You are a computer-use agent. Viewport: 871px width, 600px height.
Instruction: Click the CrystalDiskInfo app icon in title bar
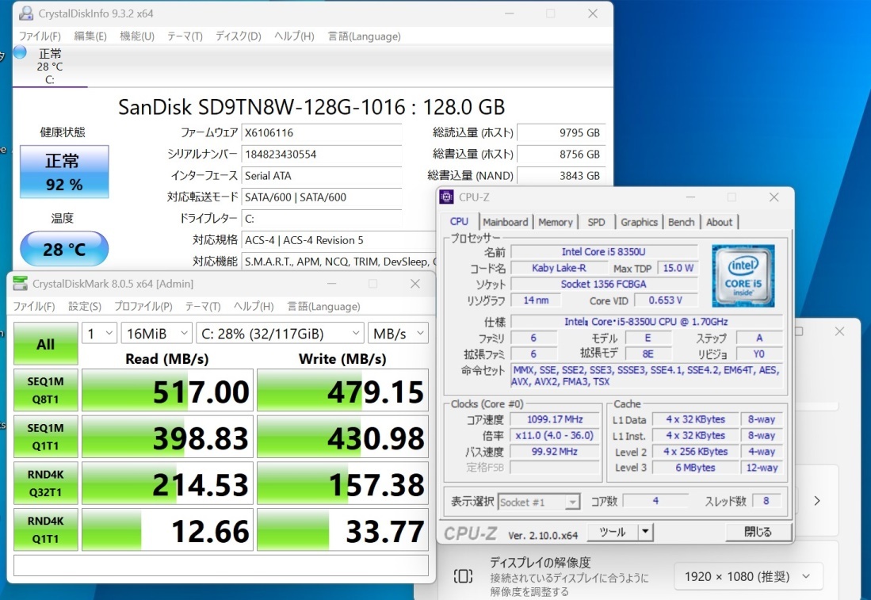click(x=26, y=13)
